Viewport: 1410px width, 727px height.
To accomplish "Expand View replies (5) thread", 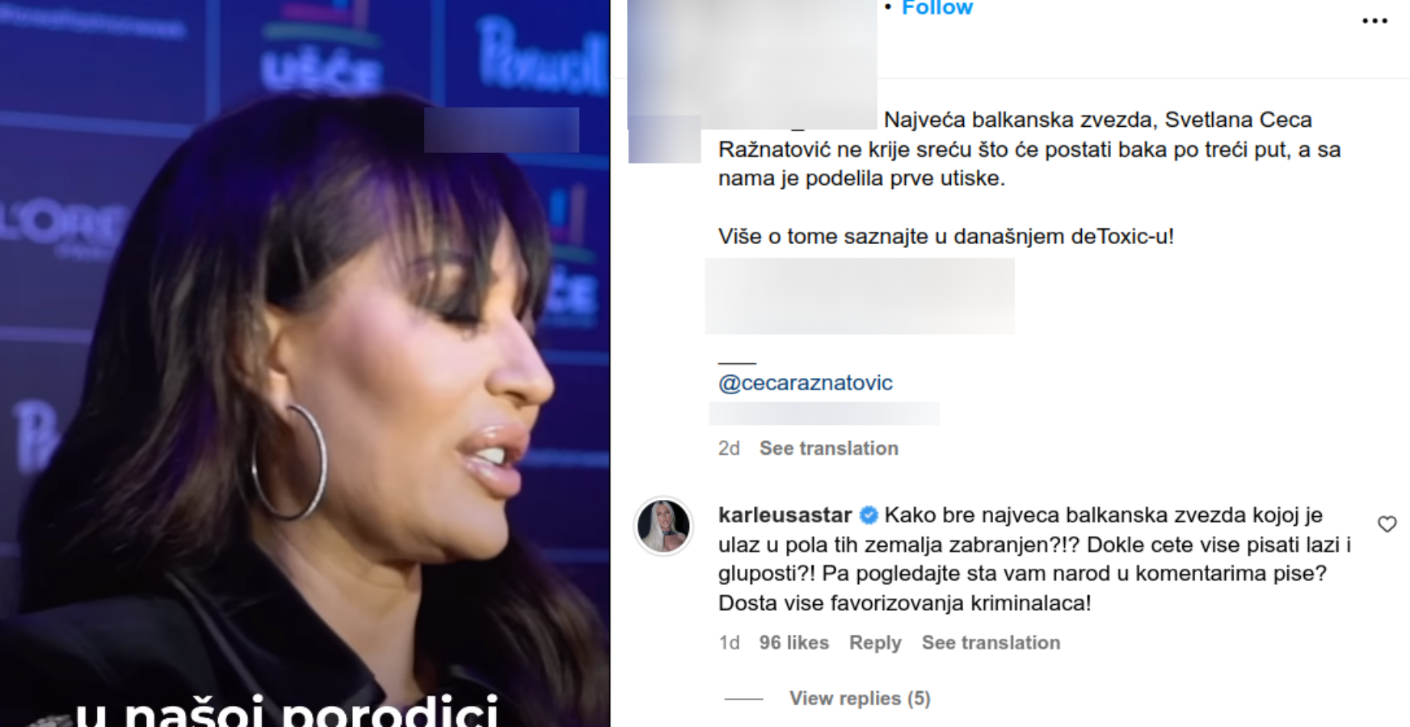I will pos(860,699).
